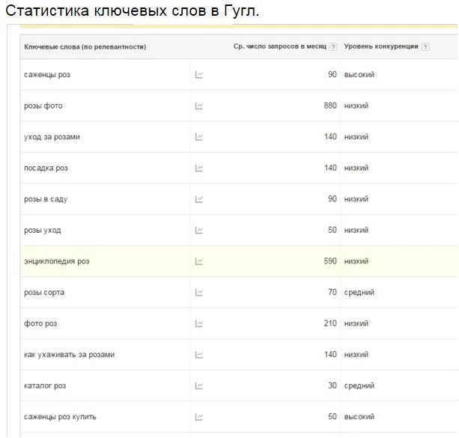Show trend chart for посадка роз

(x=198, y=168)
